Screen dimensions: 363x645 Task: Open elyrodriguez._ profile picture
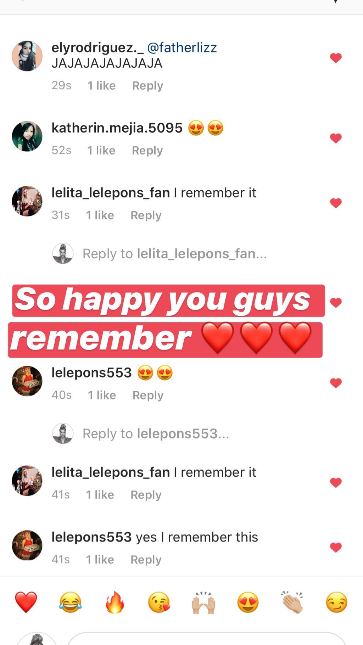point(27,56)
